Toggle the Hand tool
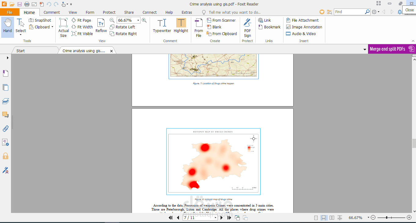Viewport: 416px width, 223px height. tap(8, 26)
